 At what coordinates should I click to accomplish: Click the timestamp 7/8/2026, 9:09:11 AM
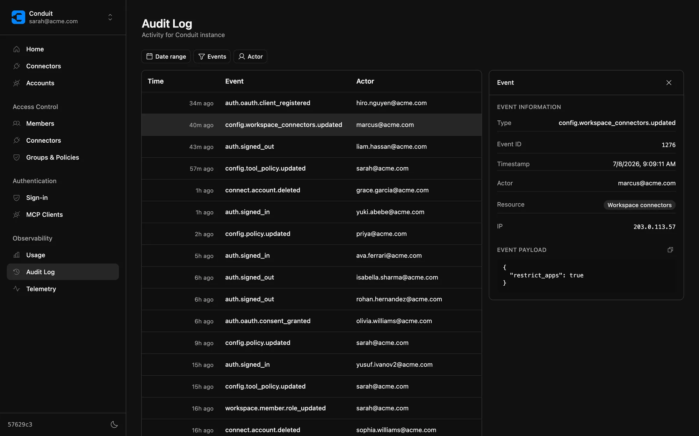tap(644, 164)
